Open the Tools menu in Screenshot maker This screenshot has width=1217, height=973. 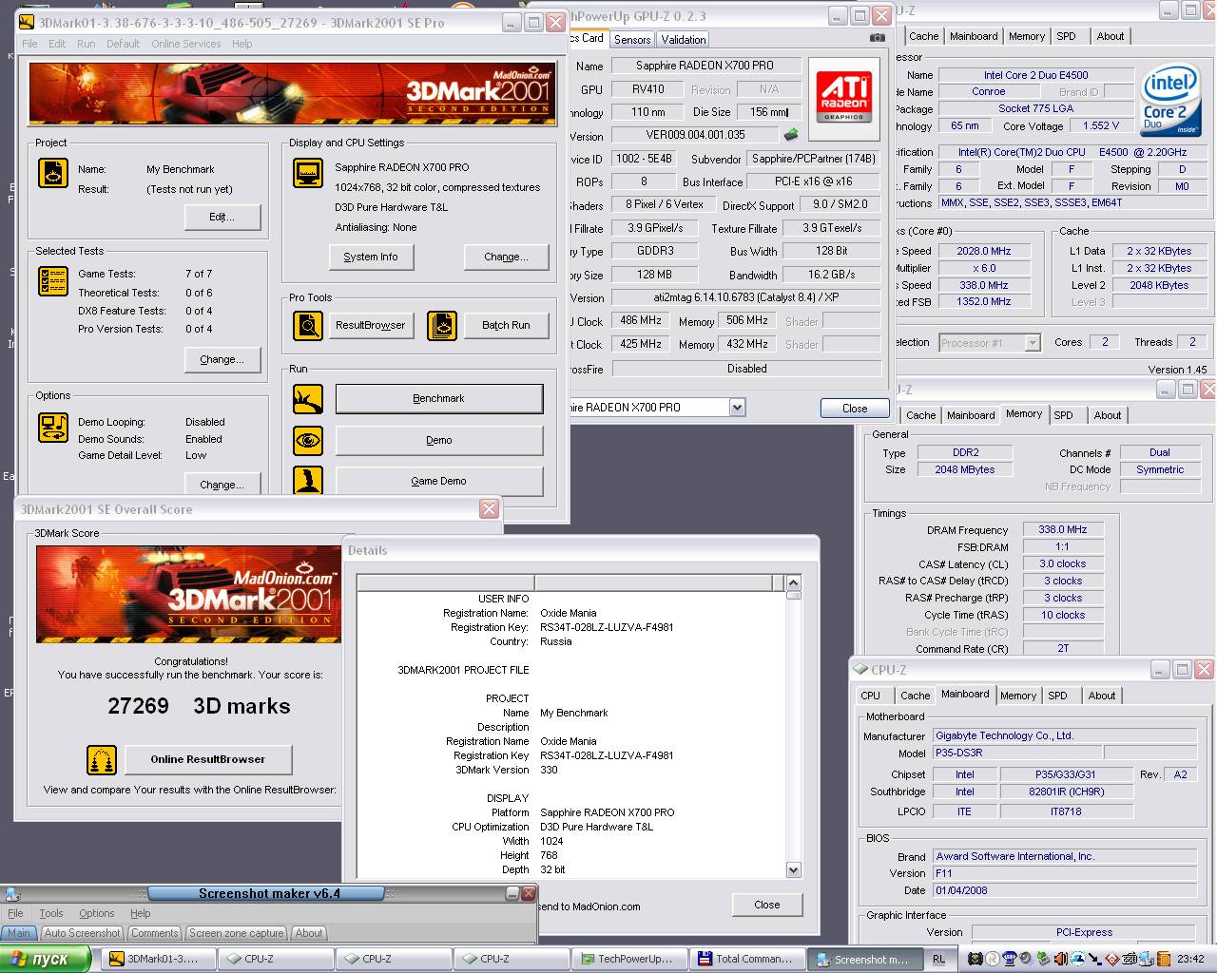point(51,913)
